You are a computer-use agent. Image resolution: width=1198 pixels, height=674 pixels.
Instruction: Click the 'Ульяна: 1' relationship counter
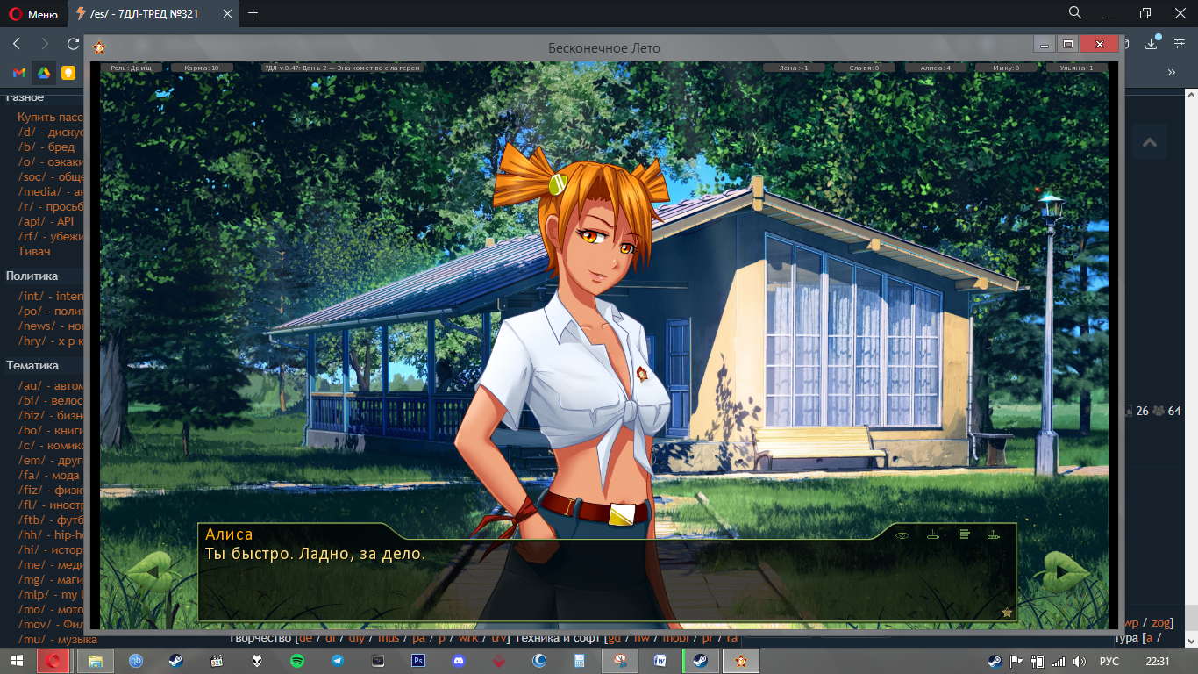coord(1077,68)
